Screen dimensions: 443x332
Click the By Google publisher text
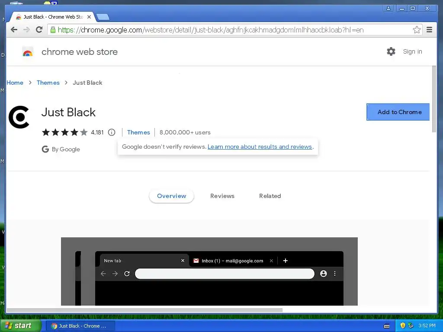(x=66, y=149)
